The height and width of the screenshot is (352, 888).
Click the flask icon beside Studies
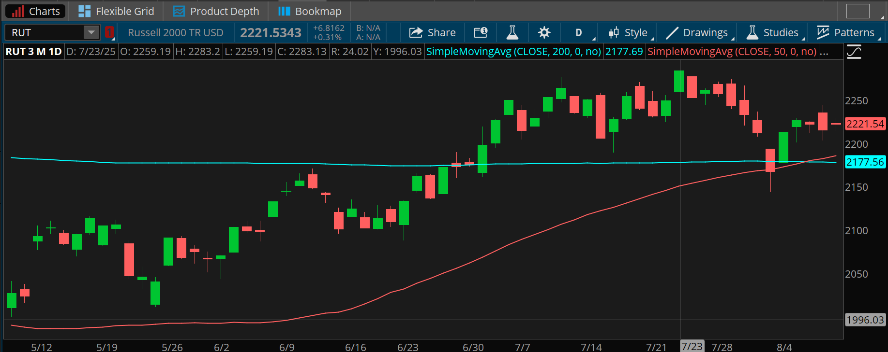(x=752, y=32)
